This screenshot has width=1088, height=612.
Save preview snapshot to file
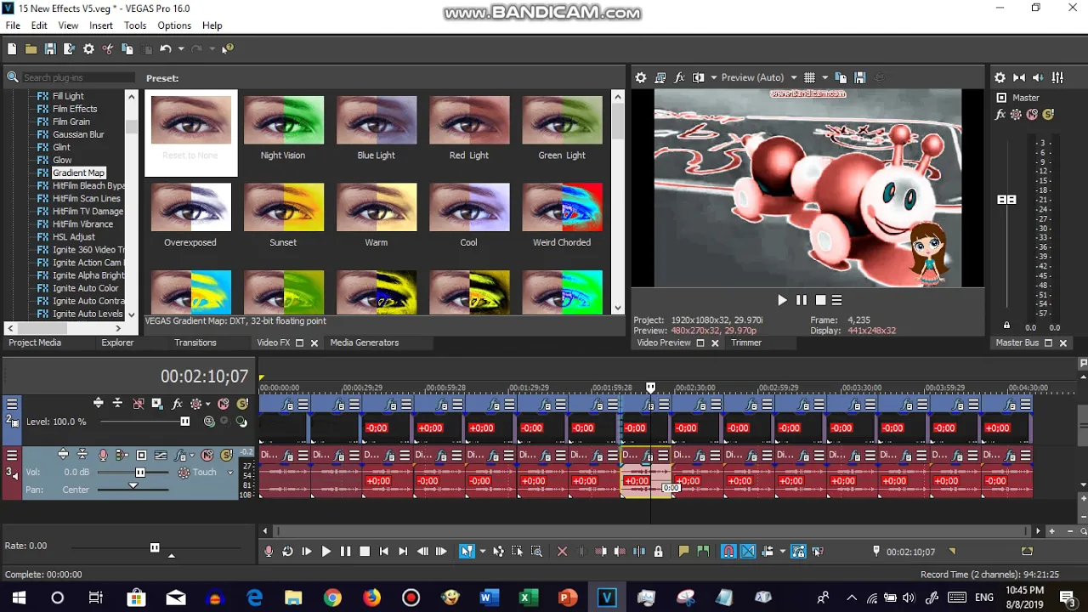tap(859, 77)
